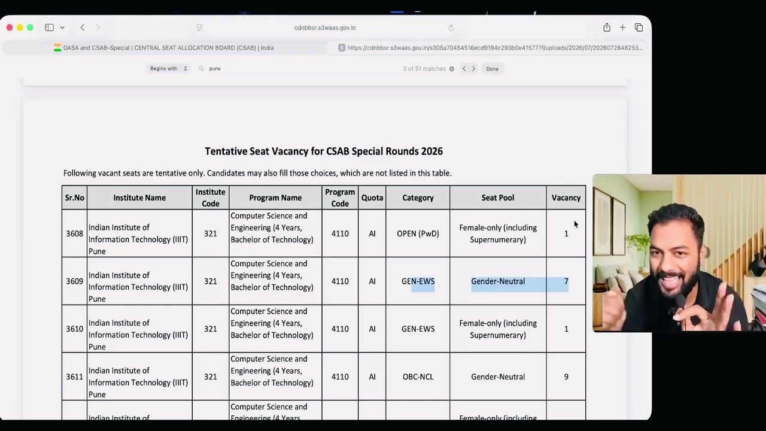Click 'OBC-NCL' category cell
This screenshot has height=431, width=766.
[418, 377]
